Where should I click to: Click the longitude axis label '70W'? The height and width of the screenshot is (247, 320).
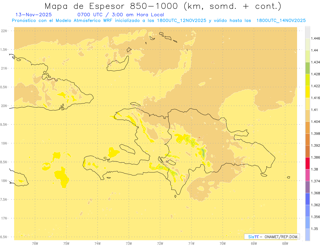[222, 243]
